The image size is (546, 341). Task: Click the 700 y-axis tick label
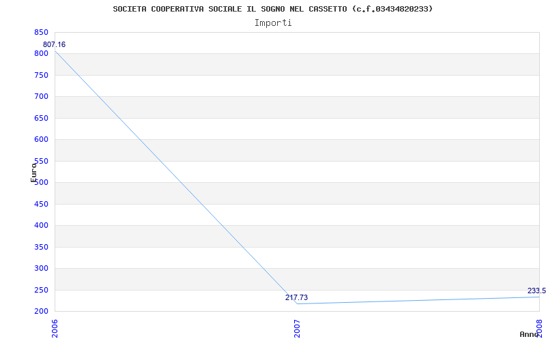point(41,96)
